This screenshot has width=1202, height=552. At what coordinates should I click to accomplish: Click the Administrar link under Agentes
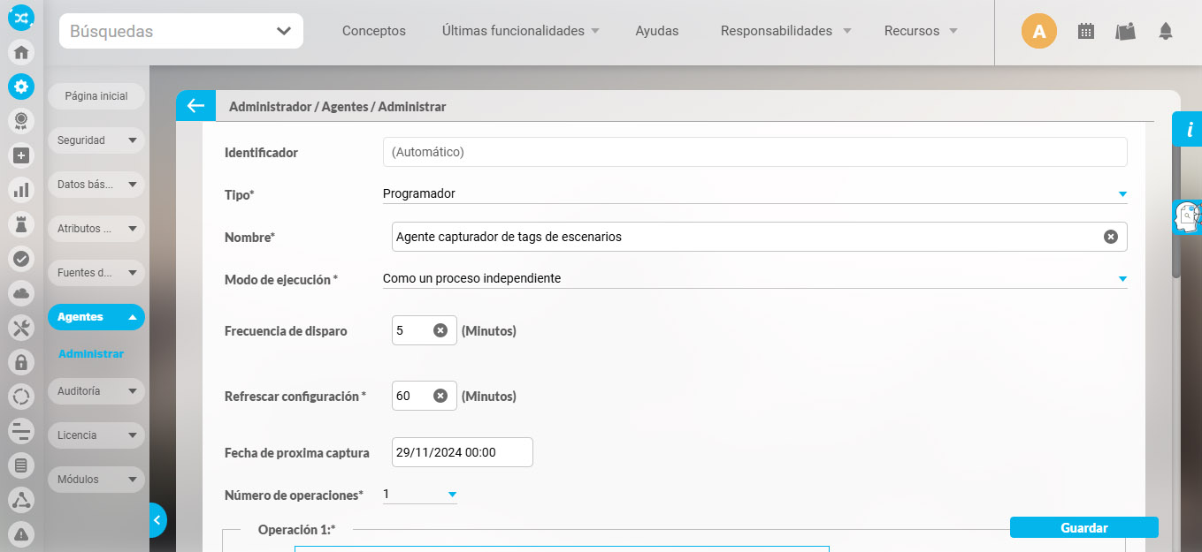[91, 354]
